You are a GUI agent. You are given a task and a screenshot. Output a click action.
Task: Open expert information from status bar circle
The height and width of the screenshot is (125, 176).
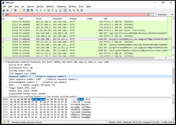tap(4, 122)
